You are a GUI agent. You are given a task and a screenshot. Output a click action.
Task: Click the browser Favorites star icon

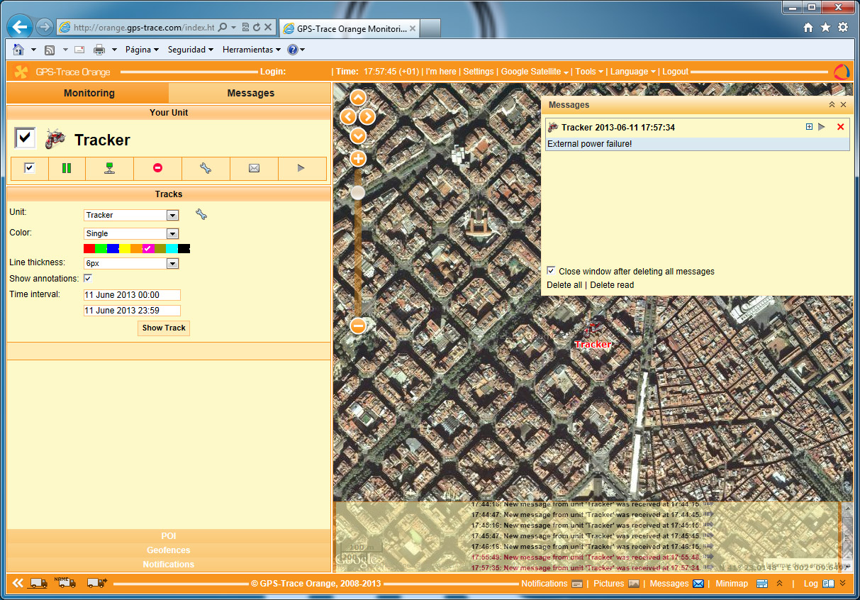(825, 27)
